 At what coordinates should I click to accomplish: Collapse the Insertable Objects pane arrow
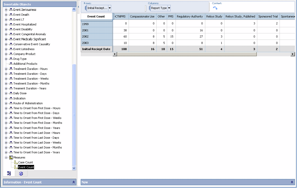pyautogui.click(x=78, y=7)
